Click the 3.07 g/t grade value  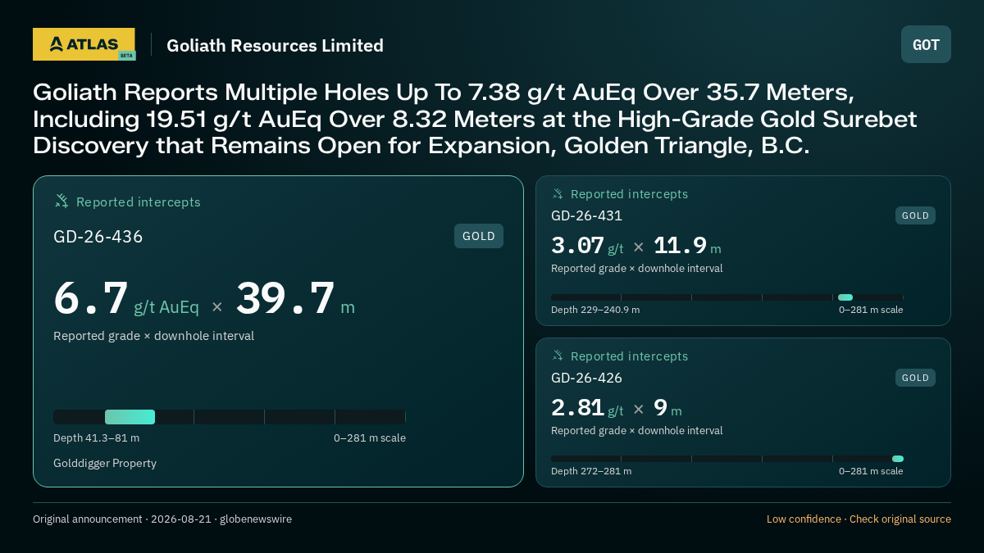[x=587, y=246]
